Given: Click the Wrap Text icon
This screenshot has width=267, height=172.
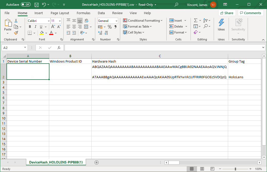Looking at the screenshot, I should click(x=86, y=21).
